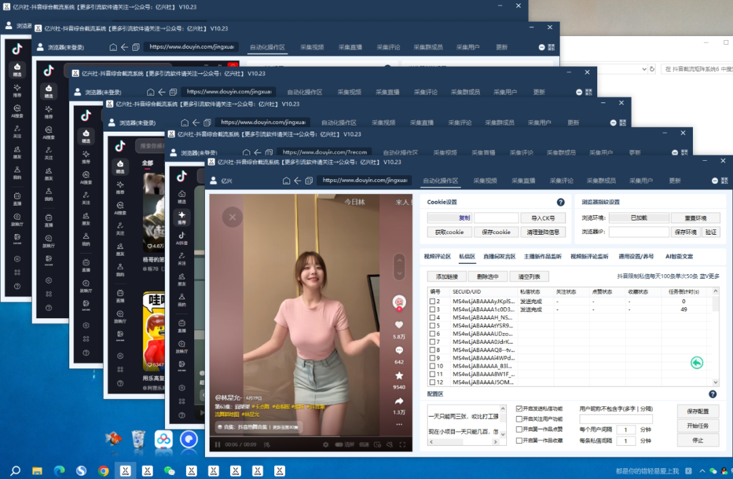Click the douyin.com/jingxuan URL field in the front window
733x479 pixels.
point(364,180)
